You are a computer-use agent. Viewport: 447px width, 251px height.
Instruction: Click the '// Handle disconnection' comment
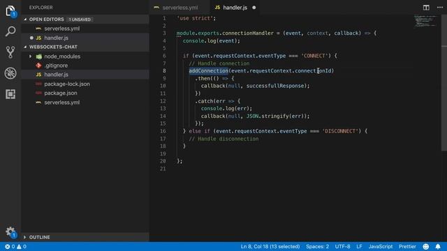click(x=223, y=139)
